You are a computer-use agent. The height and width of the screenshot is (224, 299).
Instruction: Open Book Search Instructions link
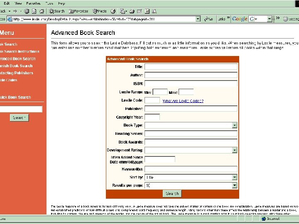20,51
